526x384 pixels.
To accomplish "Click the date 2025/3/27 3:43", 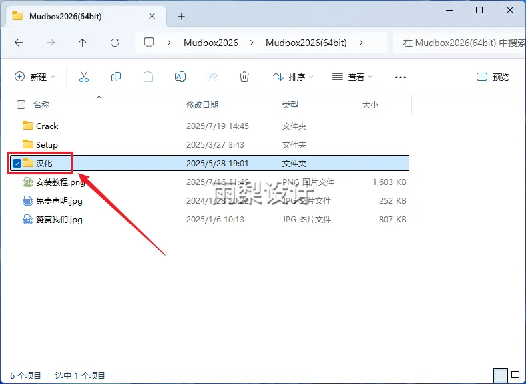I will click(x=215, y=145).
